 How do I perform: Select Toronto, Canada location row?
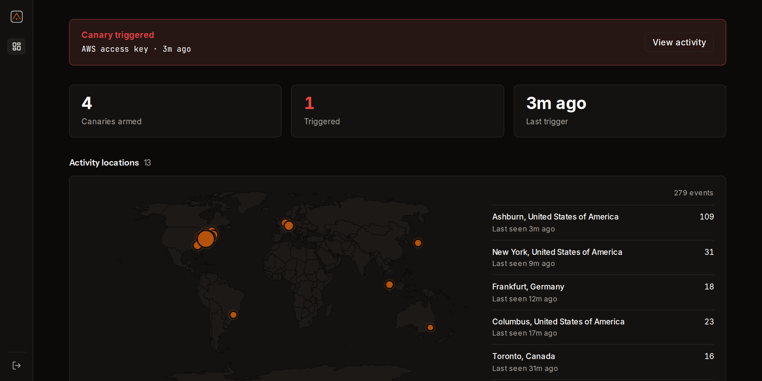click(603, 362)
